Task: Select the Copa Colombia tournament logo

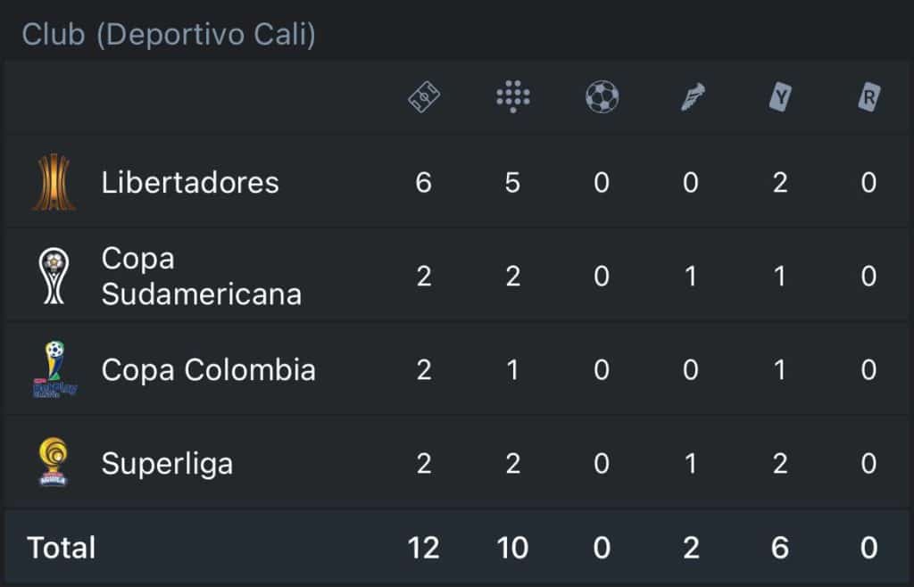Action: (x=55, y=369)
